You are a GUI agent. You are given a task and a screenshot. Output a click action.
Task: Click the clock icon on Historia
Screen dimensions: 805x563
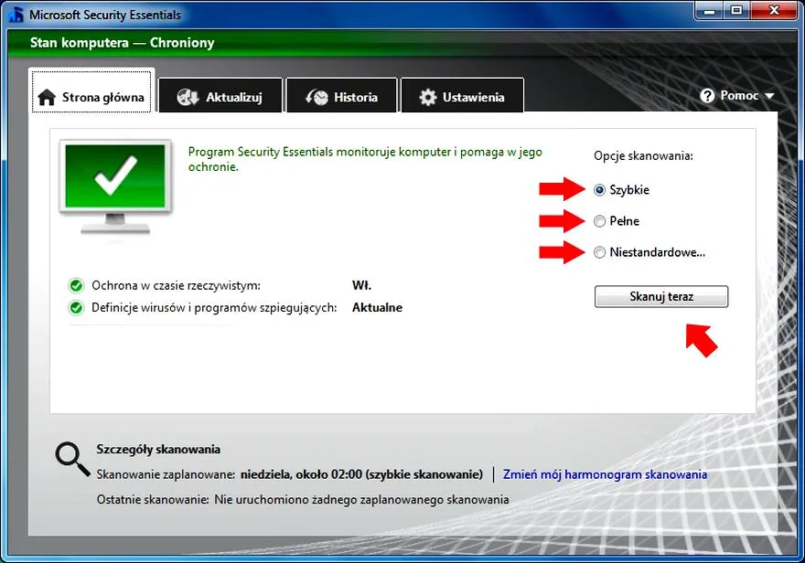[x=317, y=97]
